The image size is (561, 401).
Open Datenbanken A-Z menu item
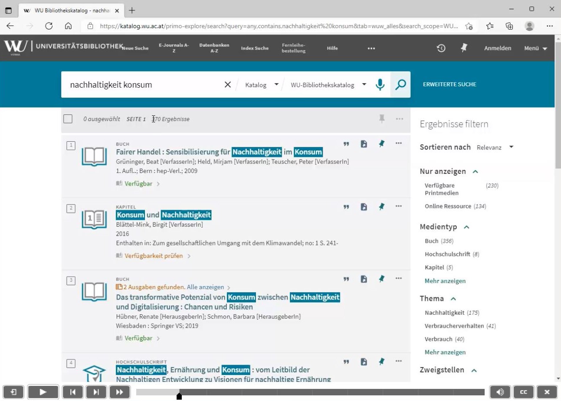pyautogui.click(x=214, y=48)
